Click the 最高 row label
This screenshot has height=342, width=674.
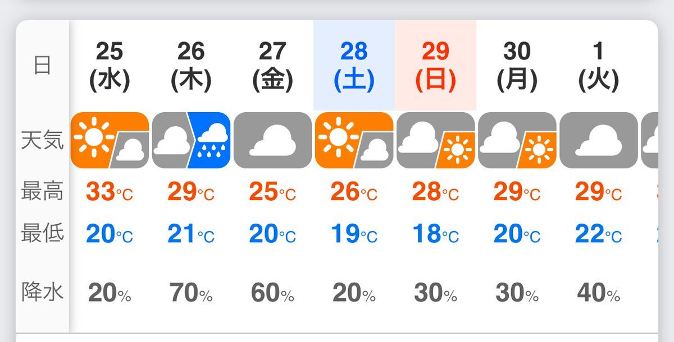(x=43, y=192)
